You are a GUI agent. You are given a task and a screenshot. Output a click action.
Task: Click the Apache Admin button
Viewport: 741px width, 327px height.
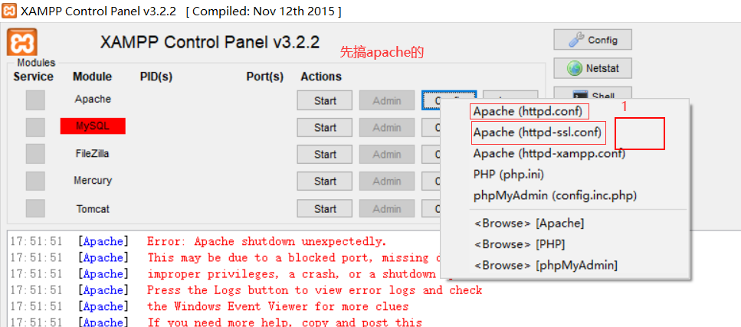click(386, 100)
